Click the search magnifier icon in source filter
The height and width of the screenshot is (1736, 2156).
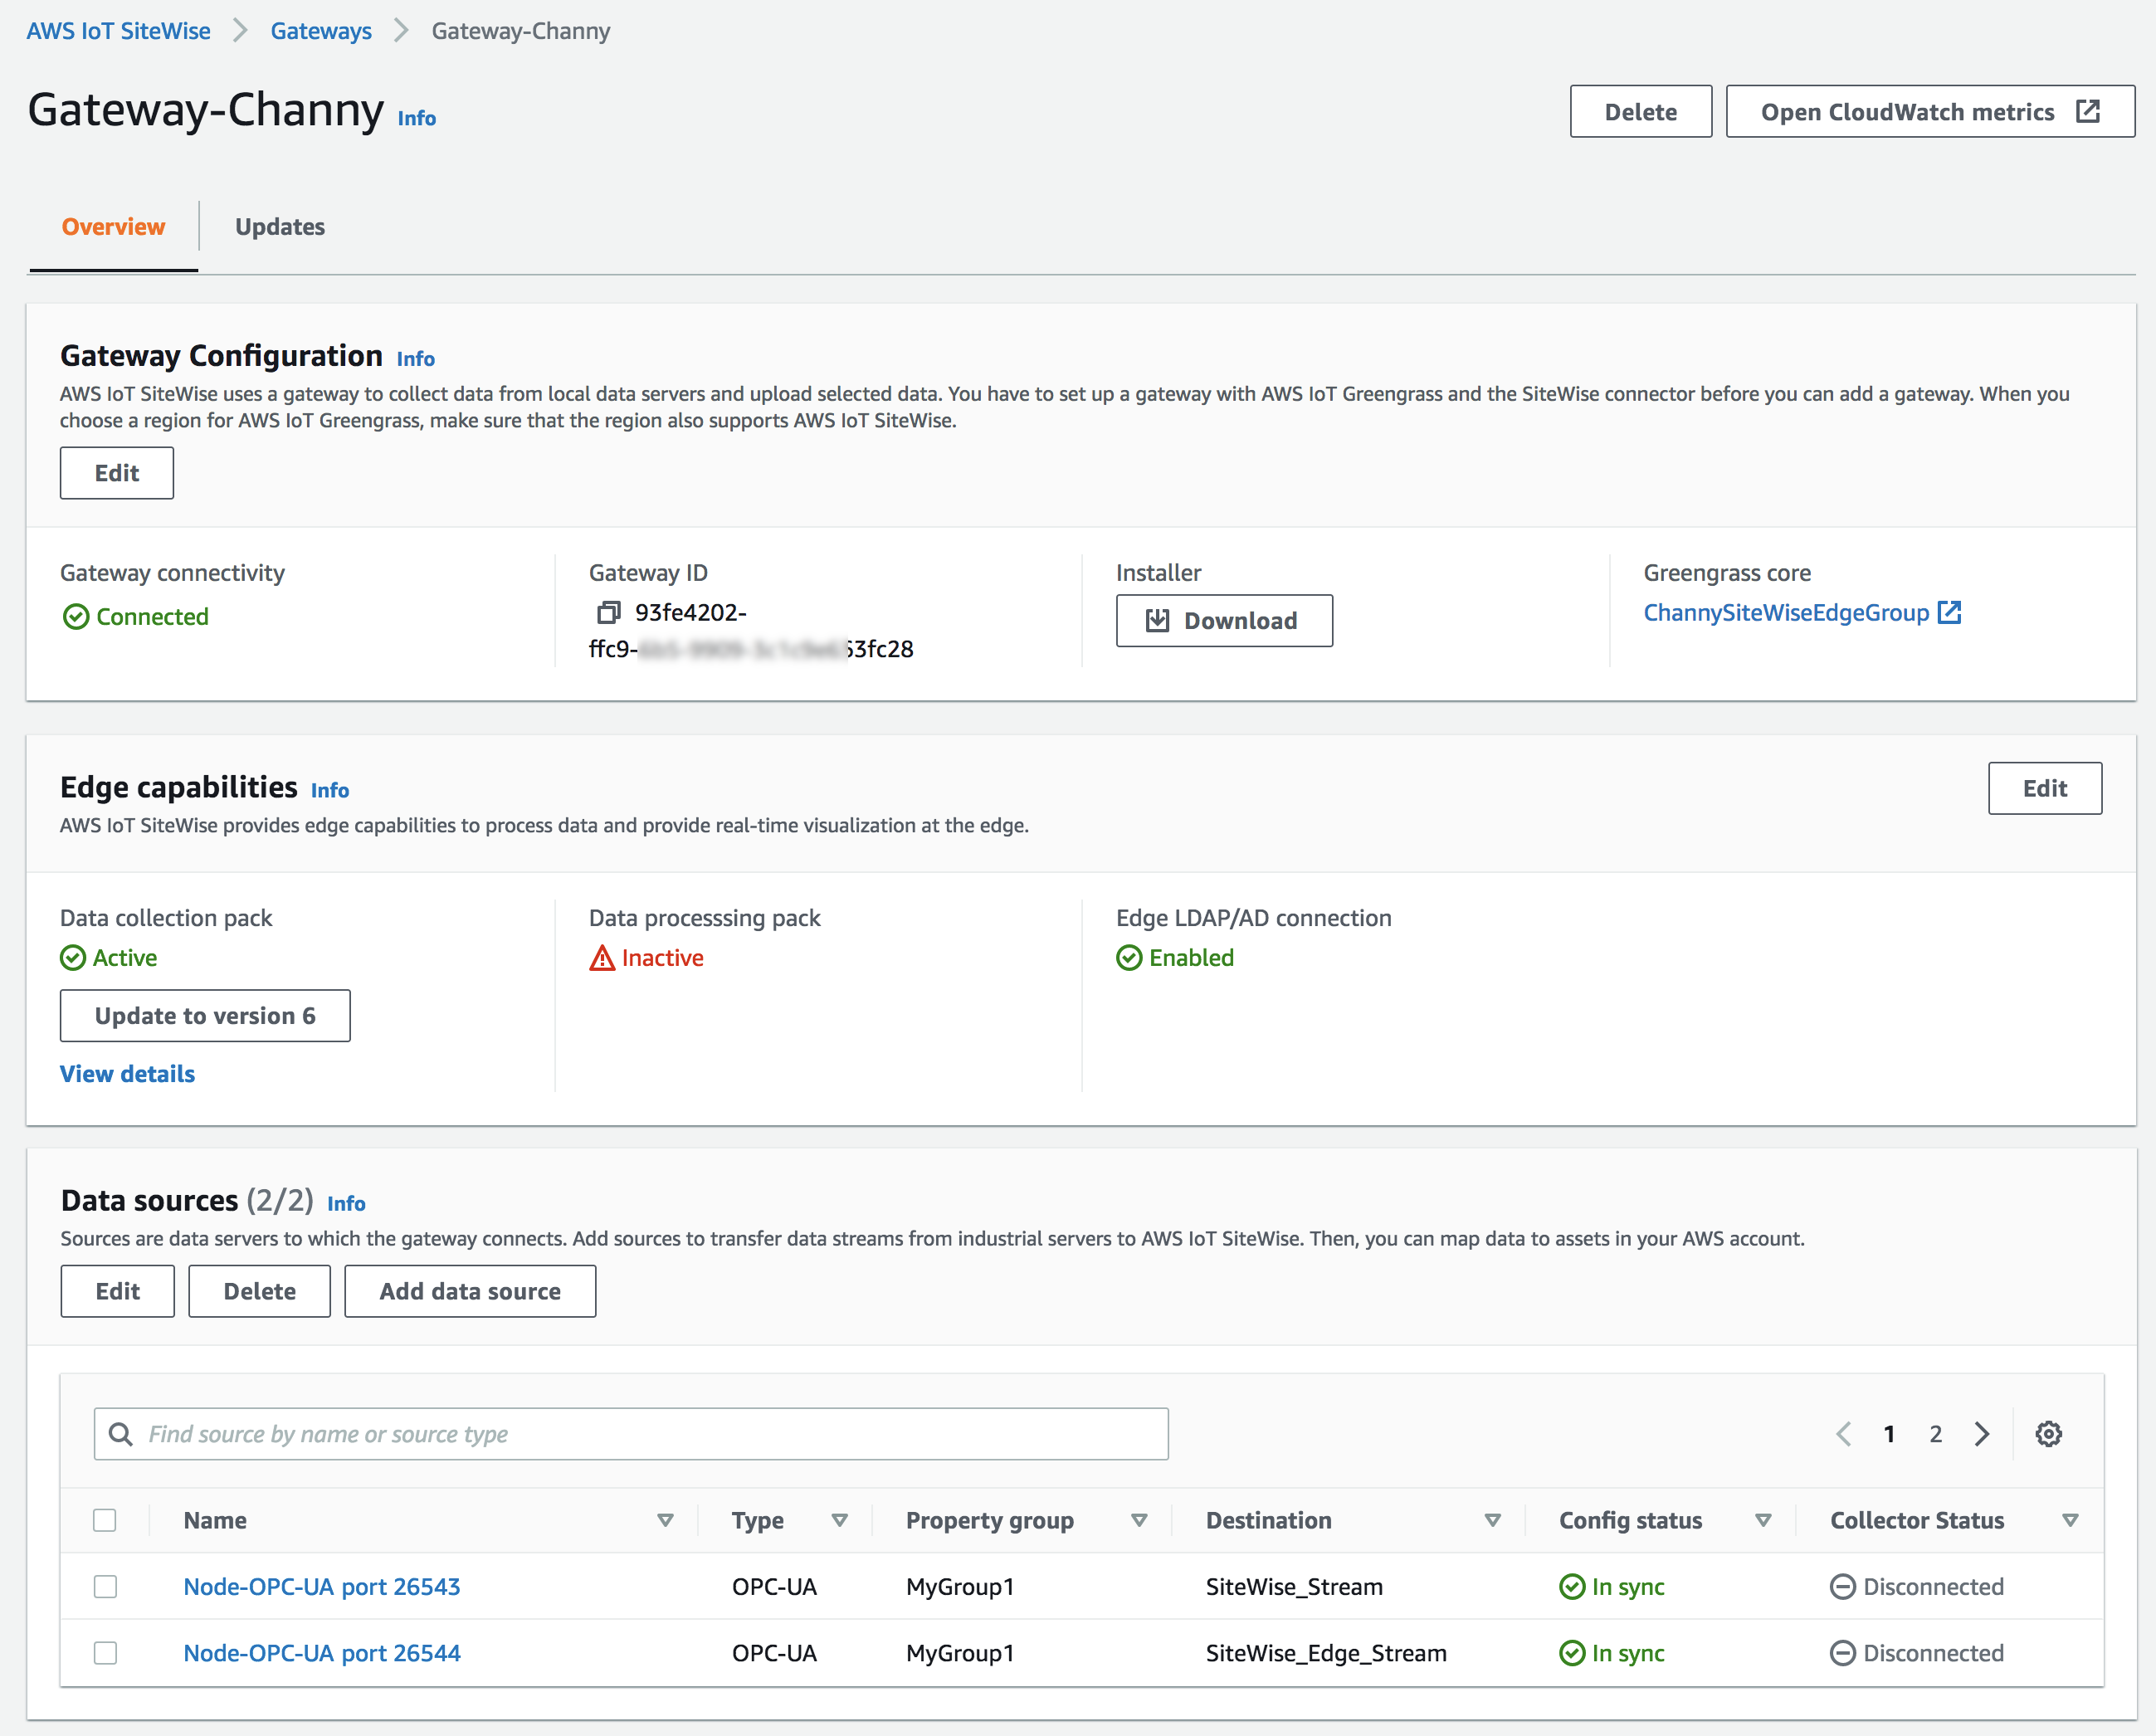(120, 1433)
